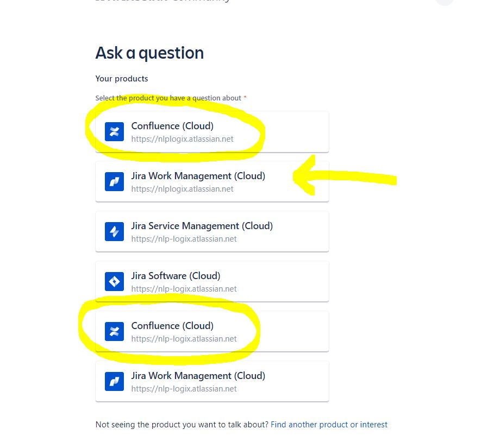Select the Jira Service Management (Cloud) title
The image size is (488, 442).
[x=202, y=226]
